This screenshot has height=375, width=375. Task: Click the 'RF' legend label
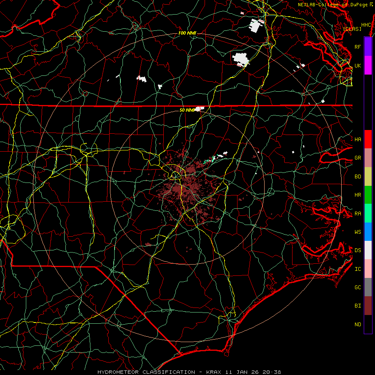click(x=357, y=47)
